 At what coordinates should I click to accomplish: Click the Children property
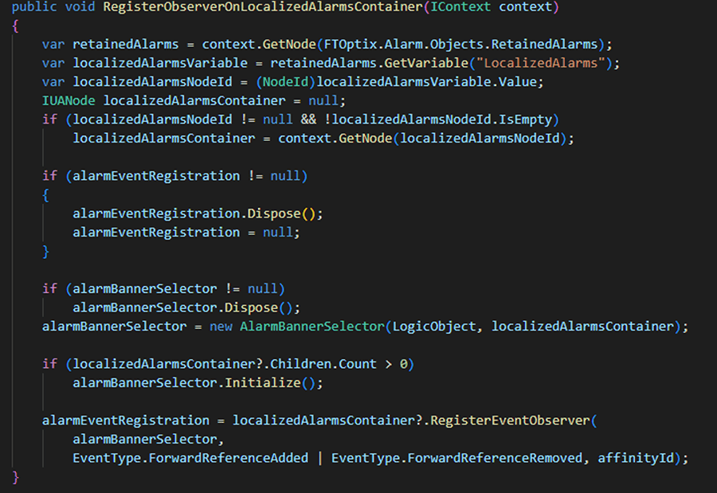[300, 364]
